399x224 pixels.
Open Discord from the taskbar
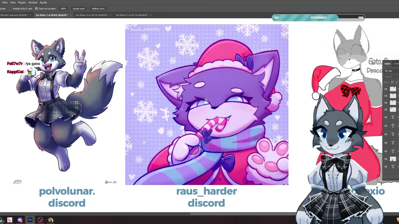(20, 220)
